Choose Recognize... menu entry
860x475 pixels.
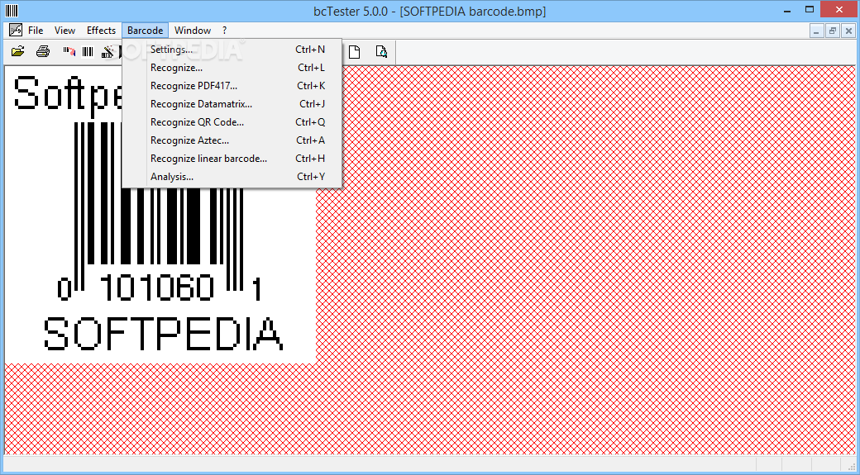click(x=232, y=68)
